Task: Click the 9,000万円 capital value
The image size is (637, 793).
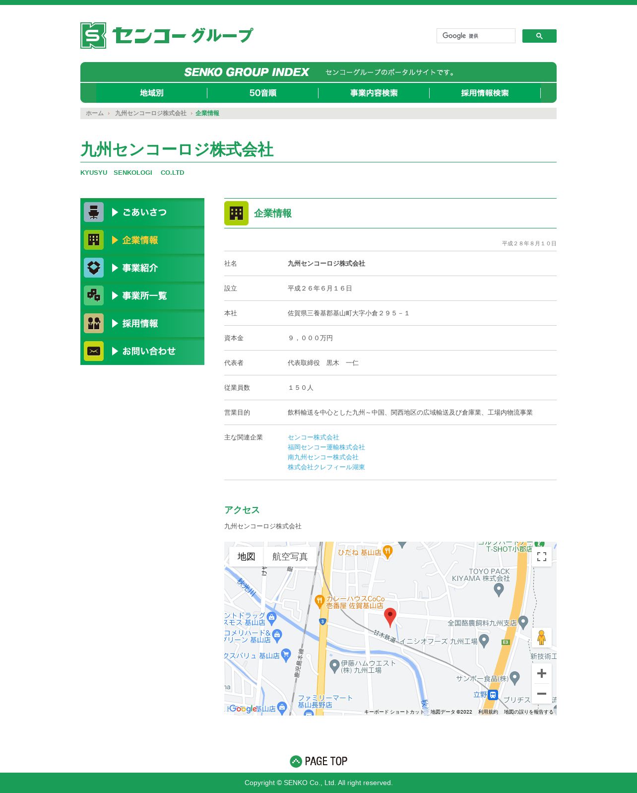Action: click(x=310, y=338)
